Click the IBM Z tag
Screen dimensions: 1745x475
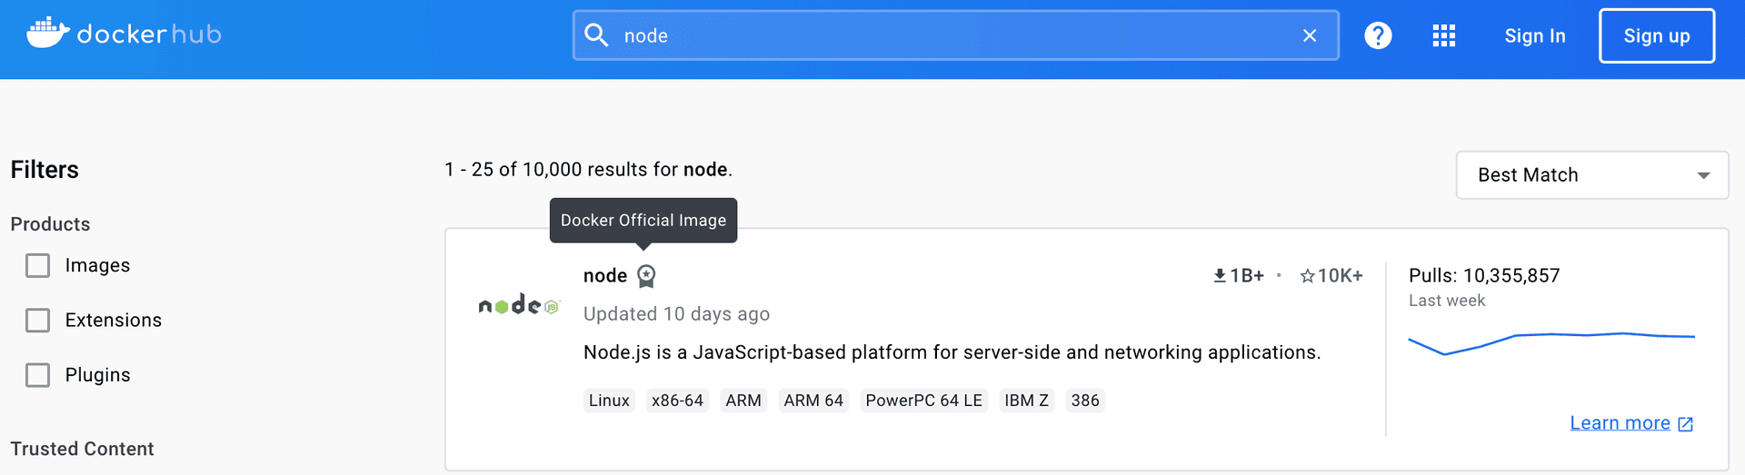(1026, 401)
